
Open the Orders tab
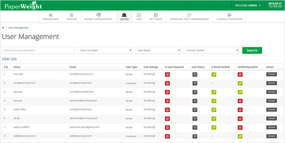[x=71, y=17]
